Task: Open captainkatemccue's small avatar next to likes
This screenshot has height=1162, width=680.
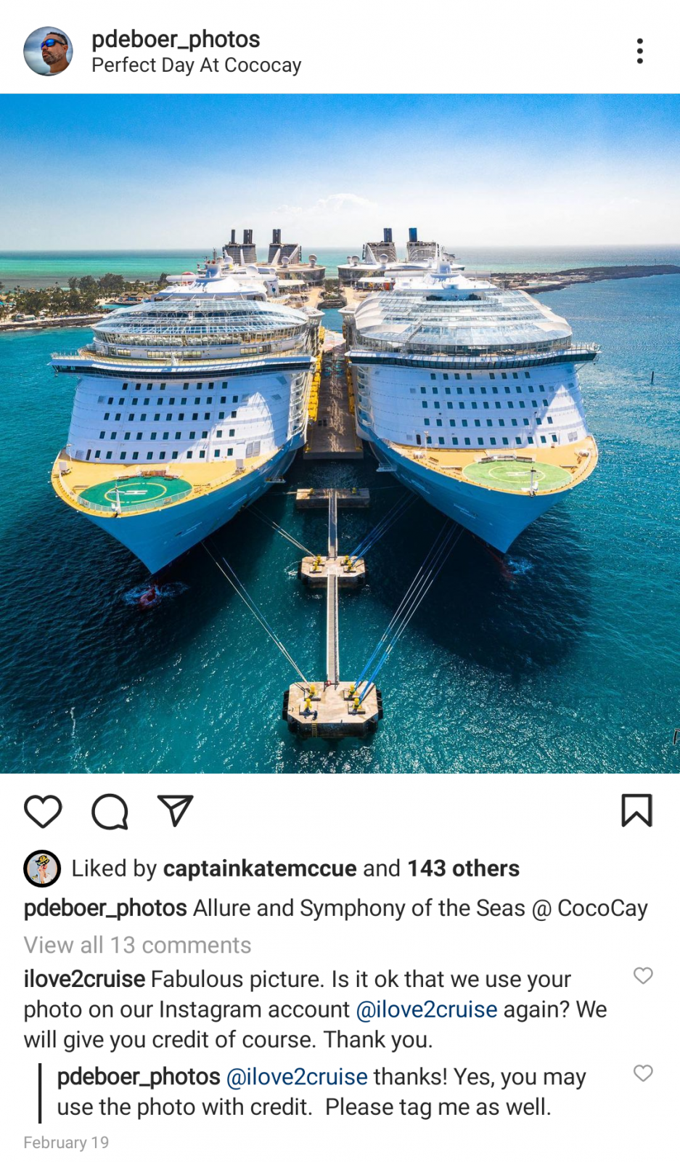Action: point(42,869)
